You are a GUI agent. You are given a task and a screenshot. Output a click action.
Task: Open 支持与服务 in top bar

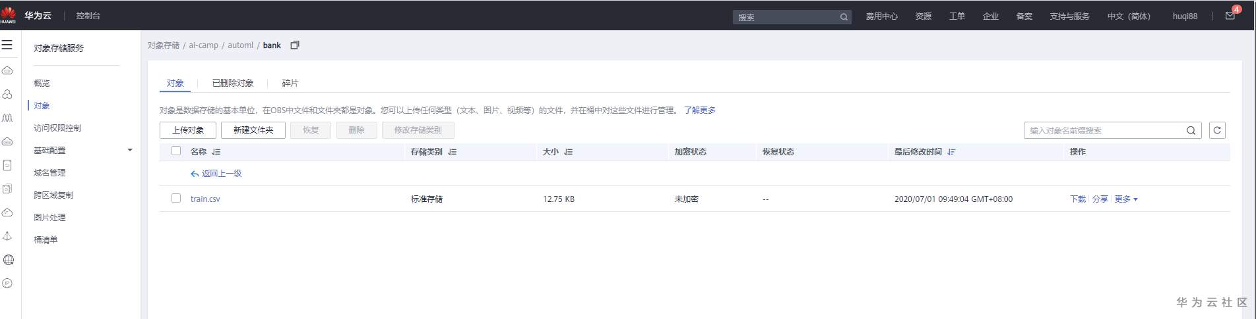pos(1070,16)
